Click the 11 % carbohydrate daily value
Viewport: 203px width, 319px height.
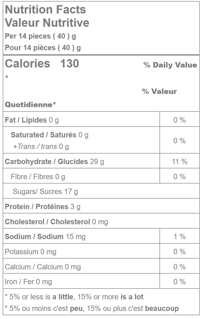click(179, 162)
